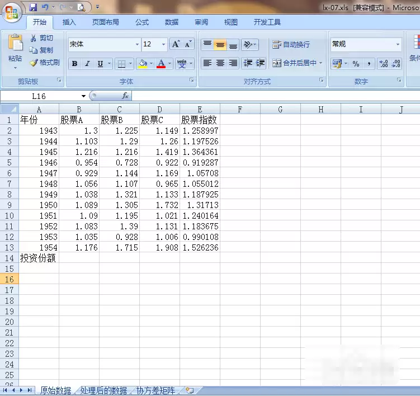Toggle Bold formatting

[x=75, y=64]
